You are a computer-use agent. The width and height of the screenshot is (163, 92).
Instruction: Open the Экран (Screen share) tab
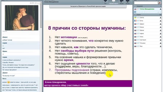[128, 2]
